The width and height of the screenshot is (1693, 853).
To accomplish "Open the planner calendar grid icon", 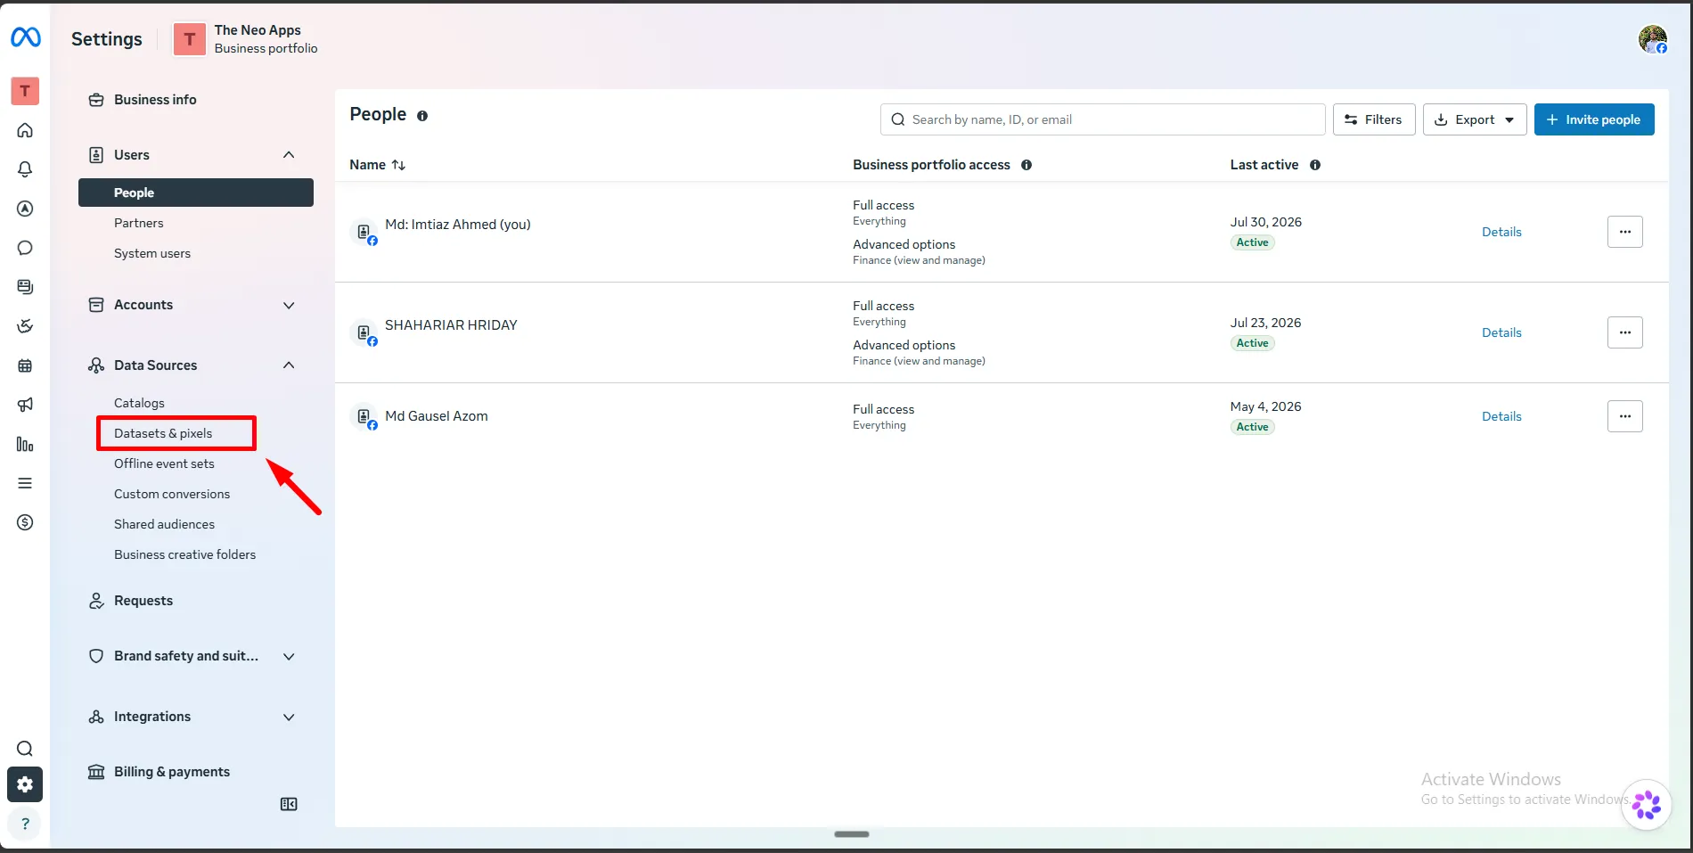I will tap(25, 365).
